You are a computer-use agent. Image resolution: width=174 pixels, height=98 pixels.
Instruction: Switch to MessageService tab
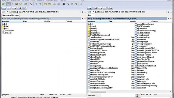point(11,15)
